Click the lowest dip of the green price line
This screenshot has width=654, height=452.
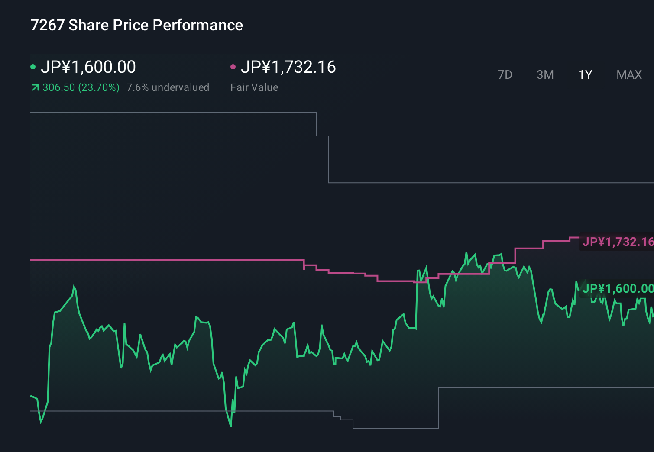[230, 426]
